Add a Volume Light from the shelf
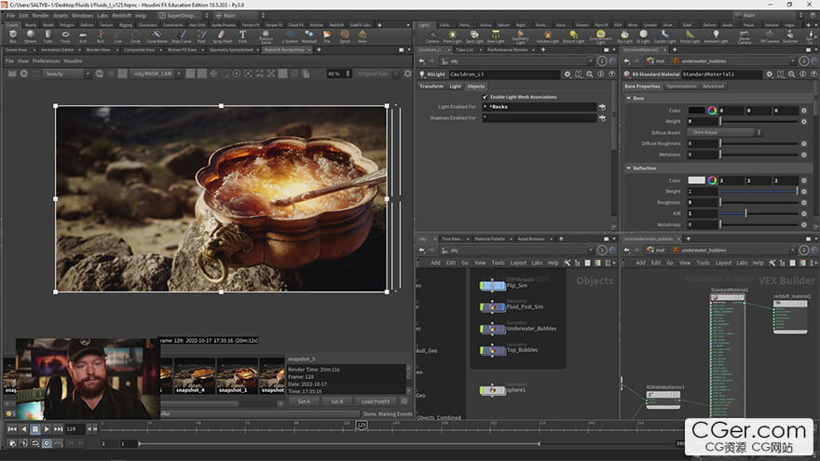The image size is (820, 461). coord(548,36)
